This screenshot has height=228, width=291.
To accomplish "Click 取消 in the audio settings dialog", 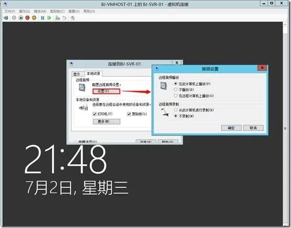I will click(x=253, y=128).
